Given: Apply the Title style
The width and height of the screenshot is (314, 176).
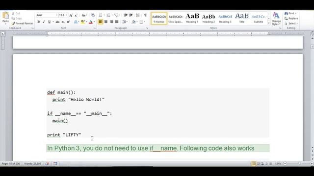Looking at the screenshot, I should (242, 19).
